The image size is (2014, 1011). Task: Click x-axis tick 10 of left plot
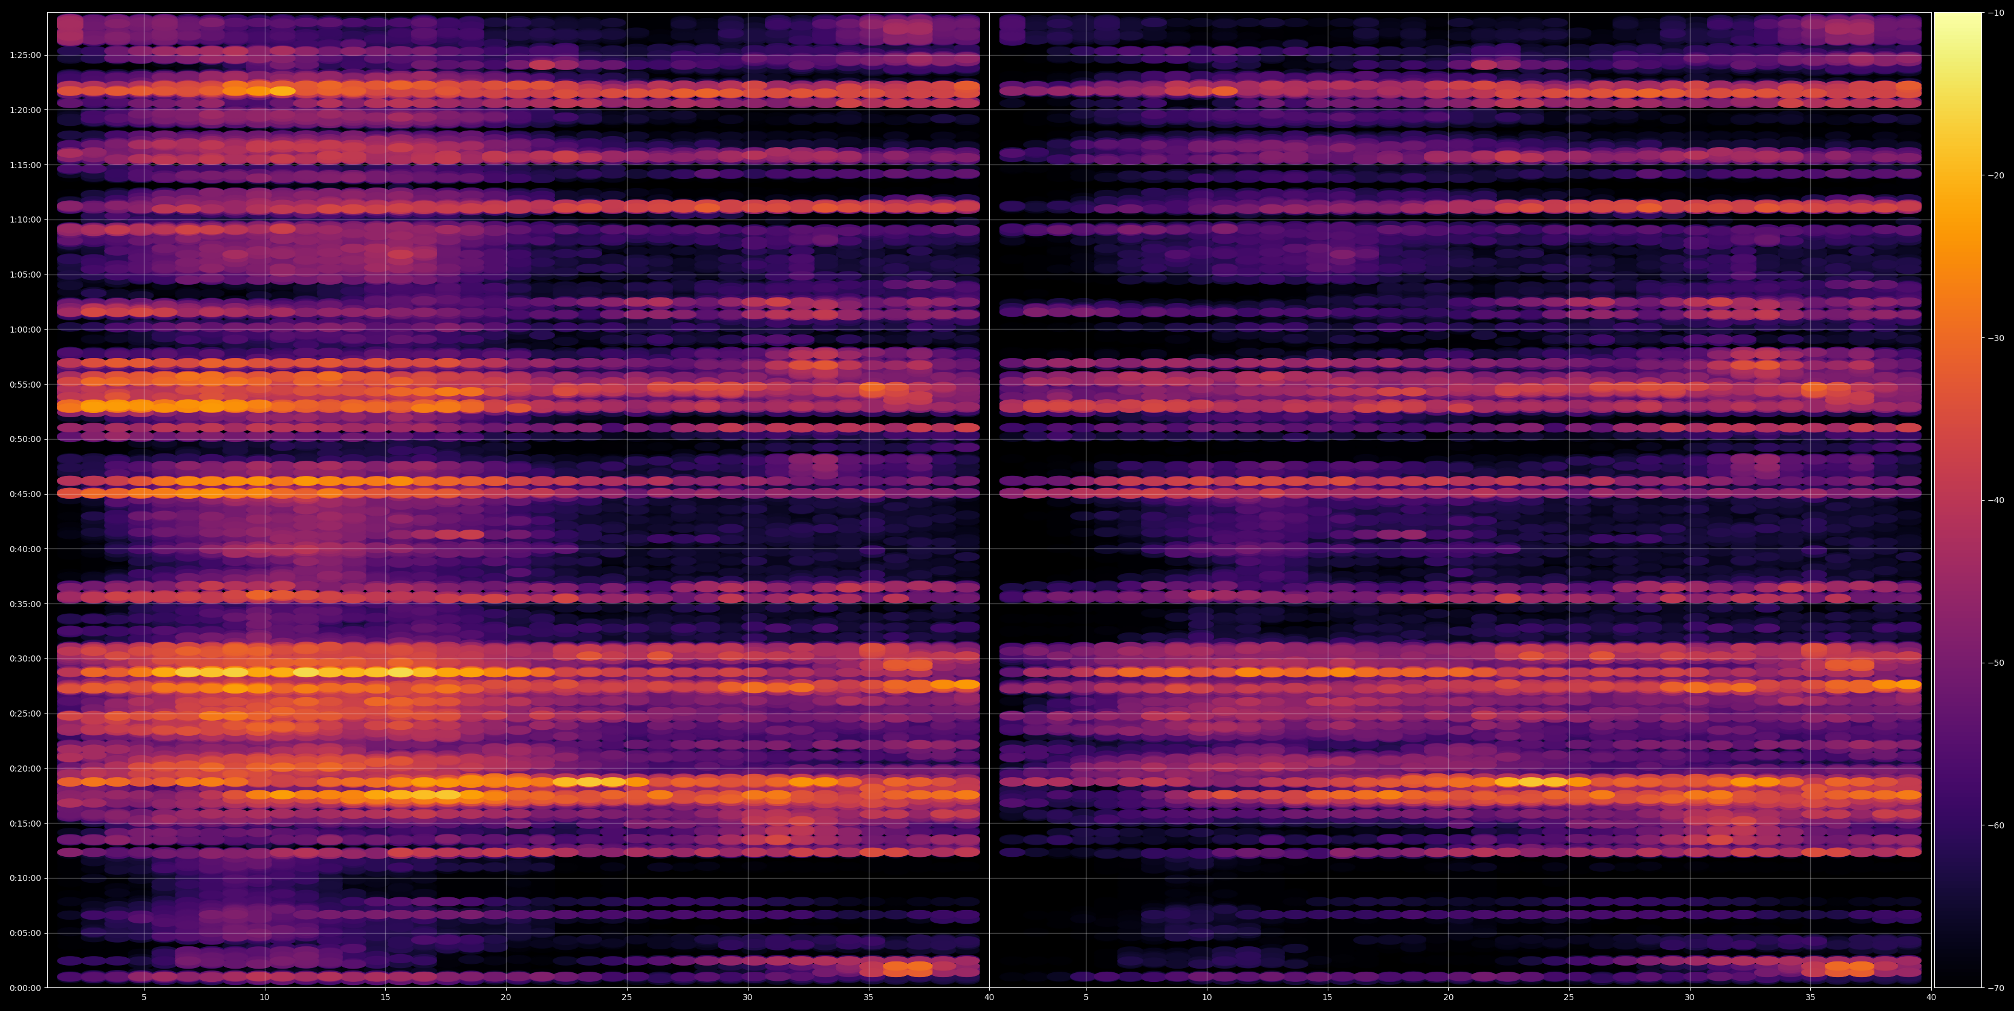click(264, 998)
